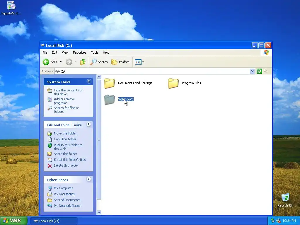Click Copy this folder link

pyautogui.click(x=65, y=139)
